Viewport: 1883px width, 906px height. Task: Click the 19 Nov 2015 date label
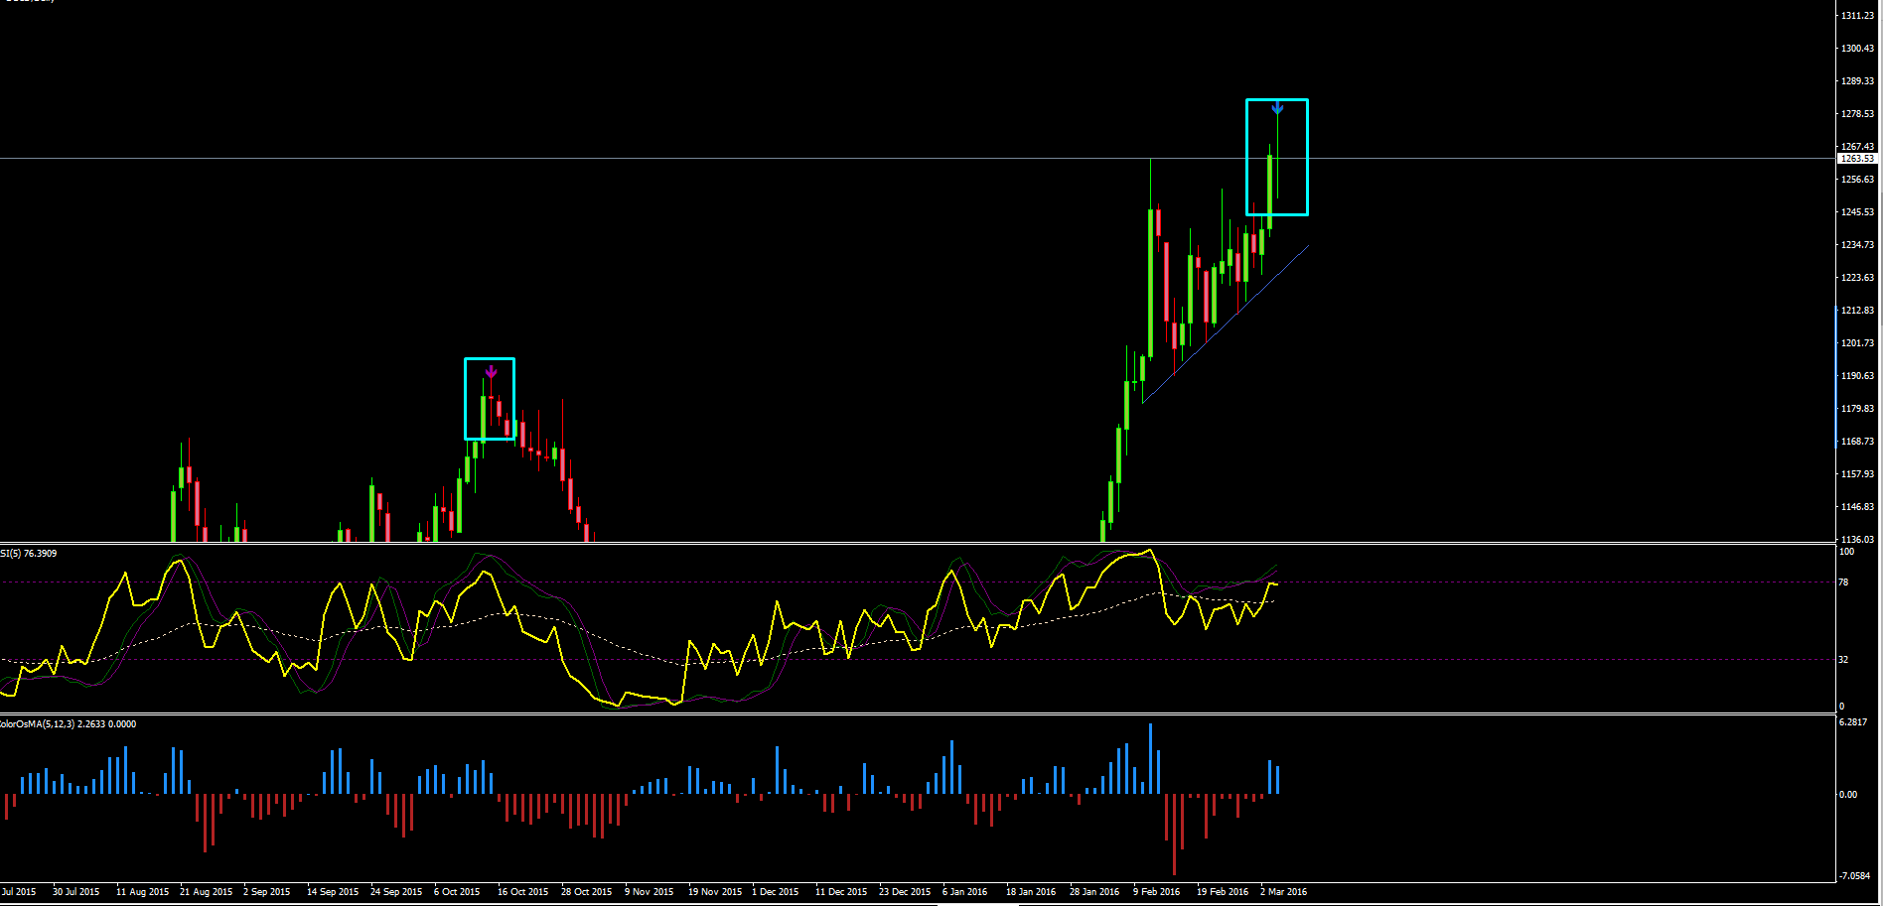tap(715, 892)
